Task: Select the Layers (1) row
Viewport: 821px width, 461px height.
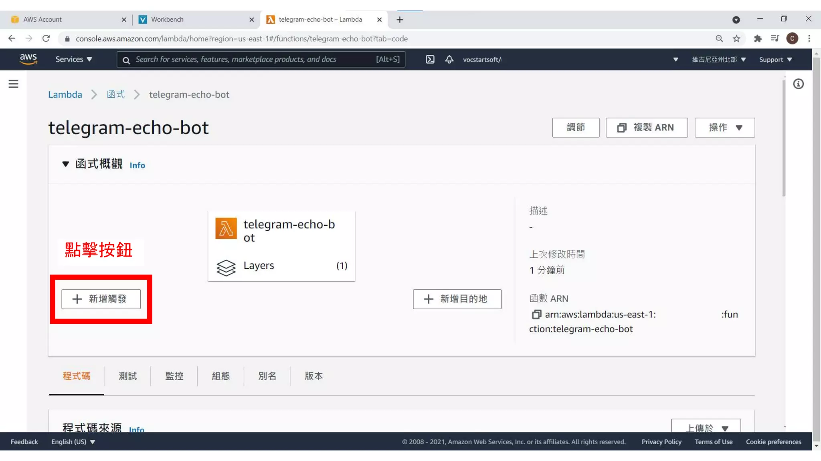Action: 281,266
